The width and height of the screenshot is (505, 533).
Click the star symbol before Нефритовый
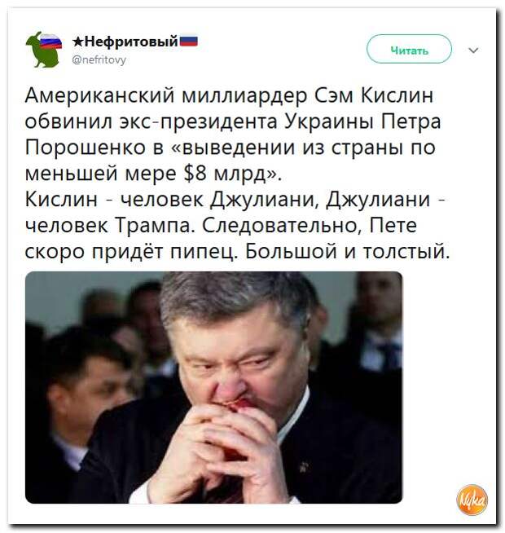(78, 42)
